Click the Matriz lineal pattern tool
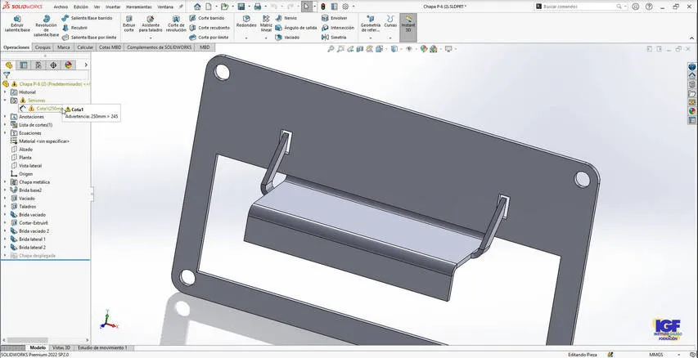Image resolution: width=698 pixels, height=358 pixels. pyautogui.click(x=266, y=24)
